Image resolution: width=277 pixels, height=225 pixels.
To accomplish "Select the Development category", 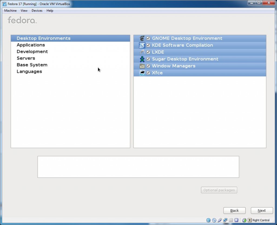I will (x=71, y=52).
